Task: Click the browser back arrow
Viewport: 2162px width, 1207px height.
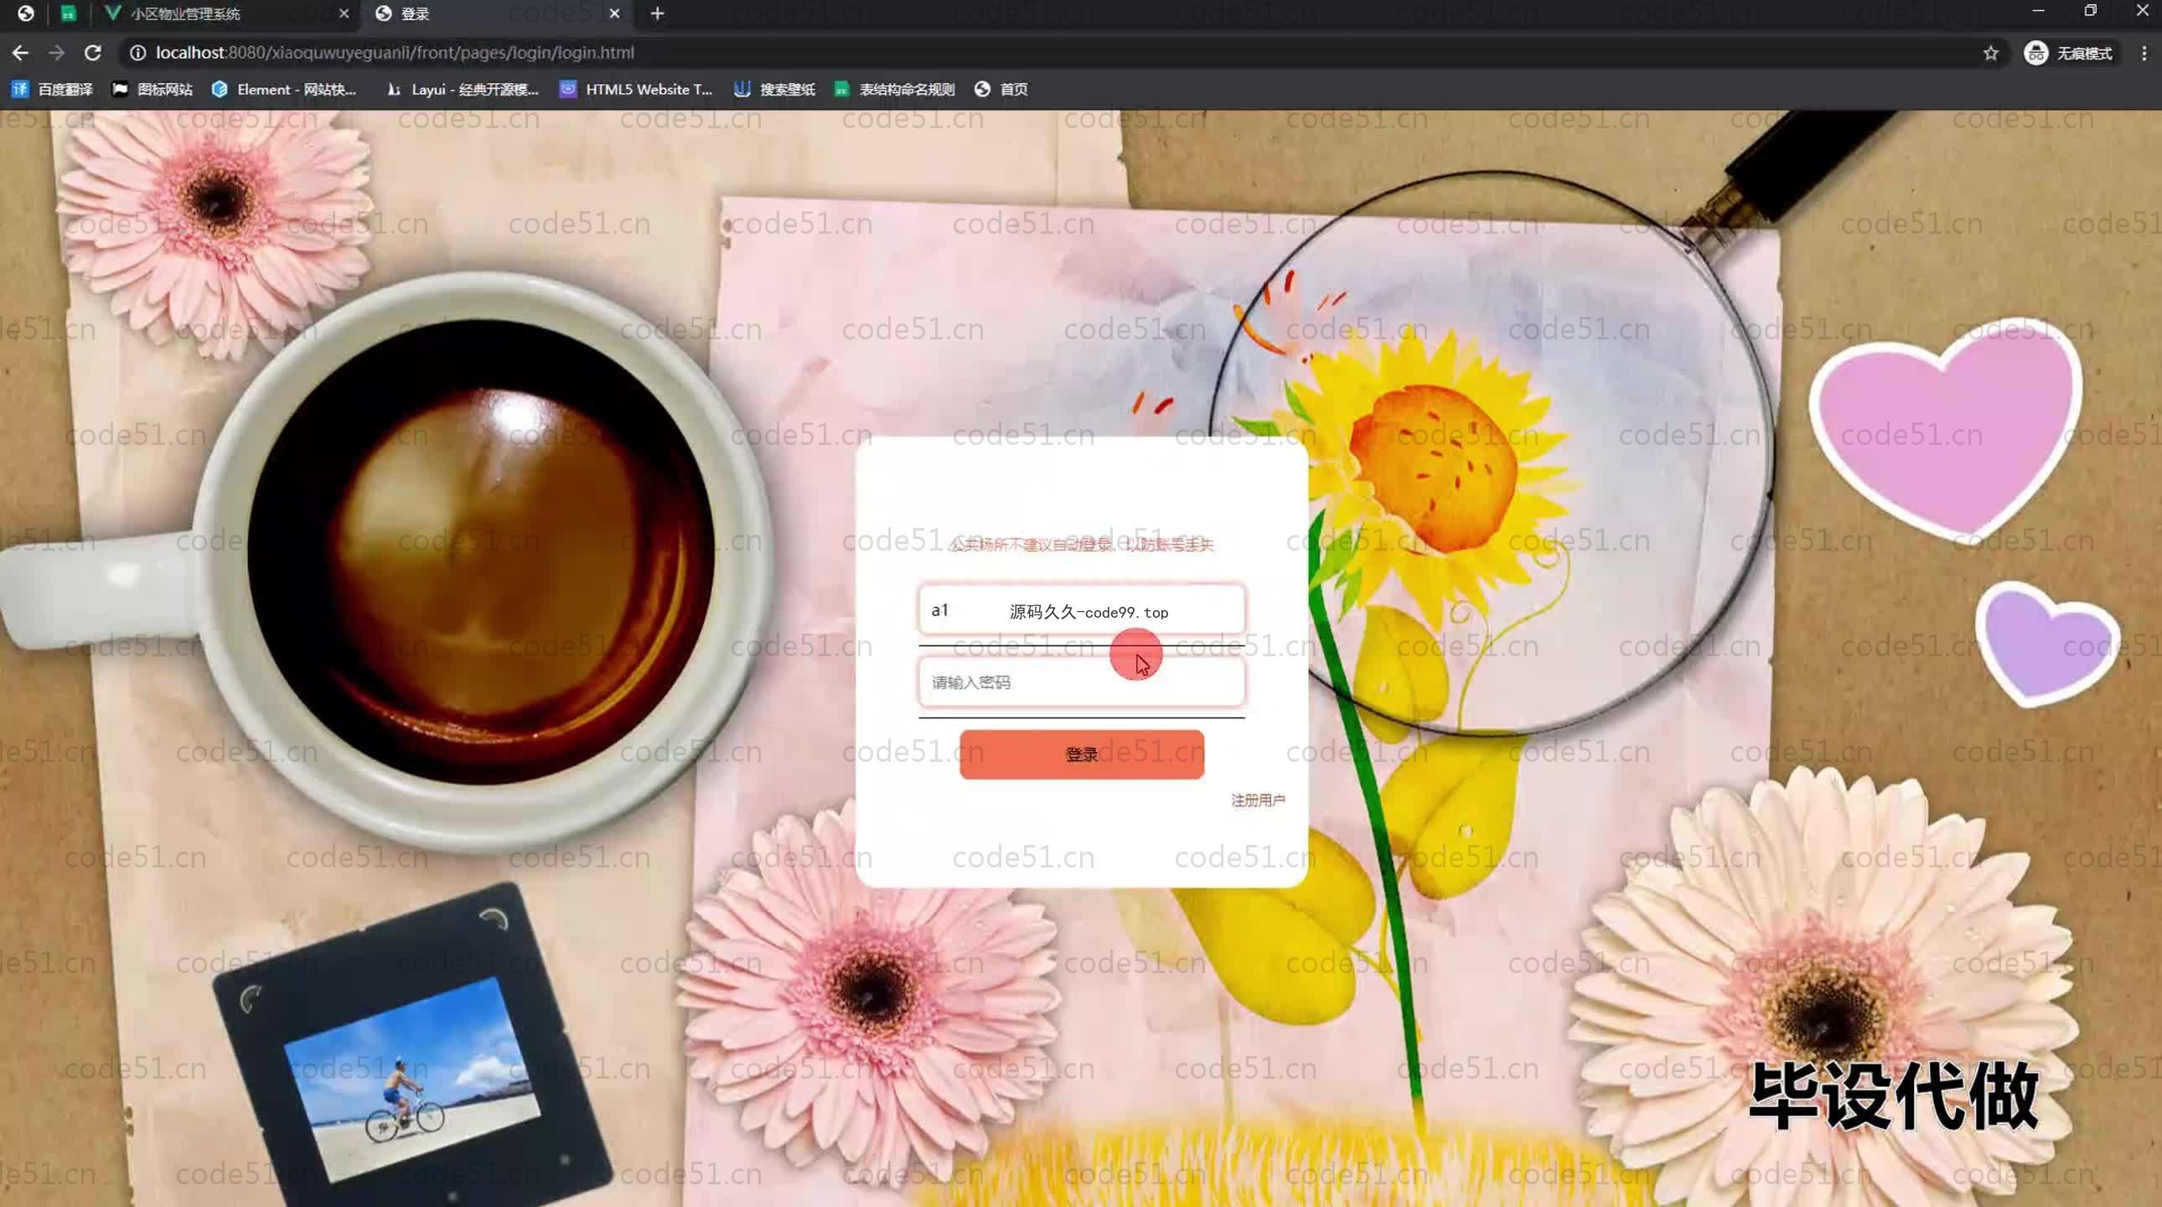Action: (x=20, y=53)
